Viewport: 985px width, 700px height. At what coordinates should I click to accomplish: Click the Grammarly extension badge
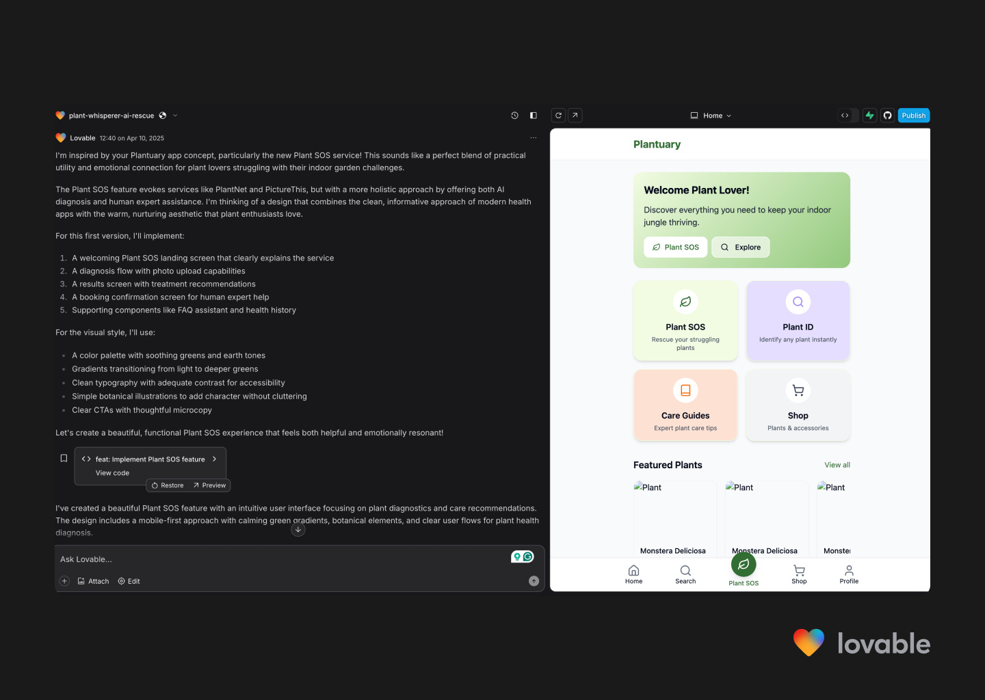(523, 557)
